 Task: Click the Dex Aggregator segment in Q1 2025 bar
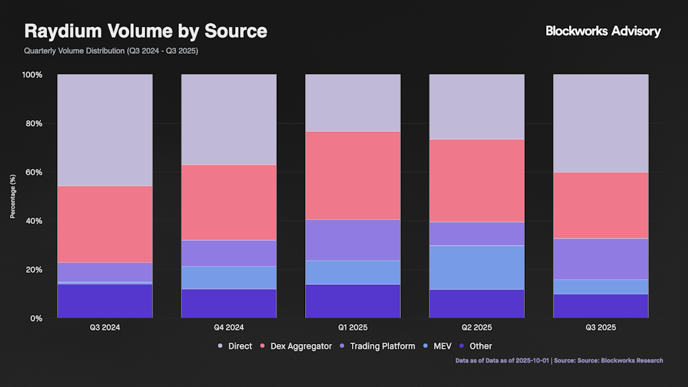(x=353, y=175)
